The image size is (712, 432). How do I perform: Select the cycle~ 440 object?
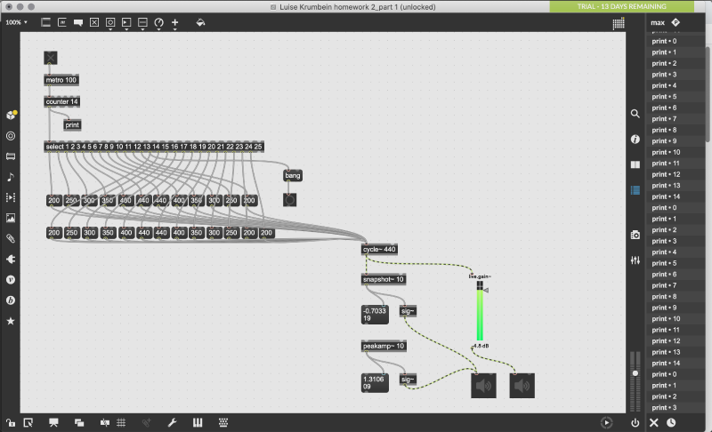[379, 249]
